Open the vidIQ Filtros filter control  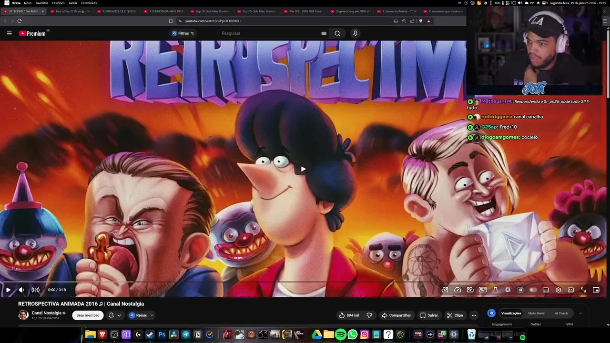tap(183, 33)
